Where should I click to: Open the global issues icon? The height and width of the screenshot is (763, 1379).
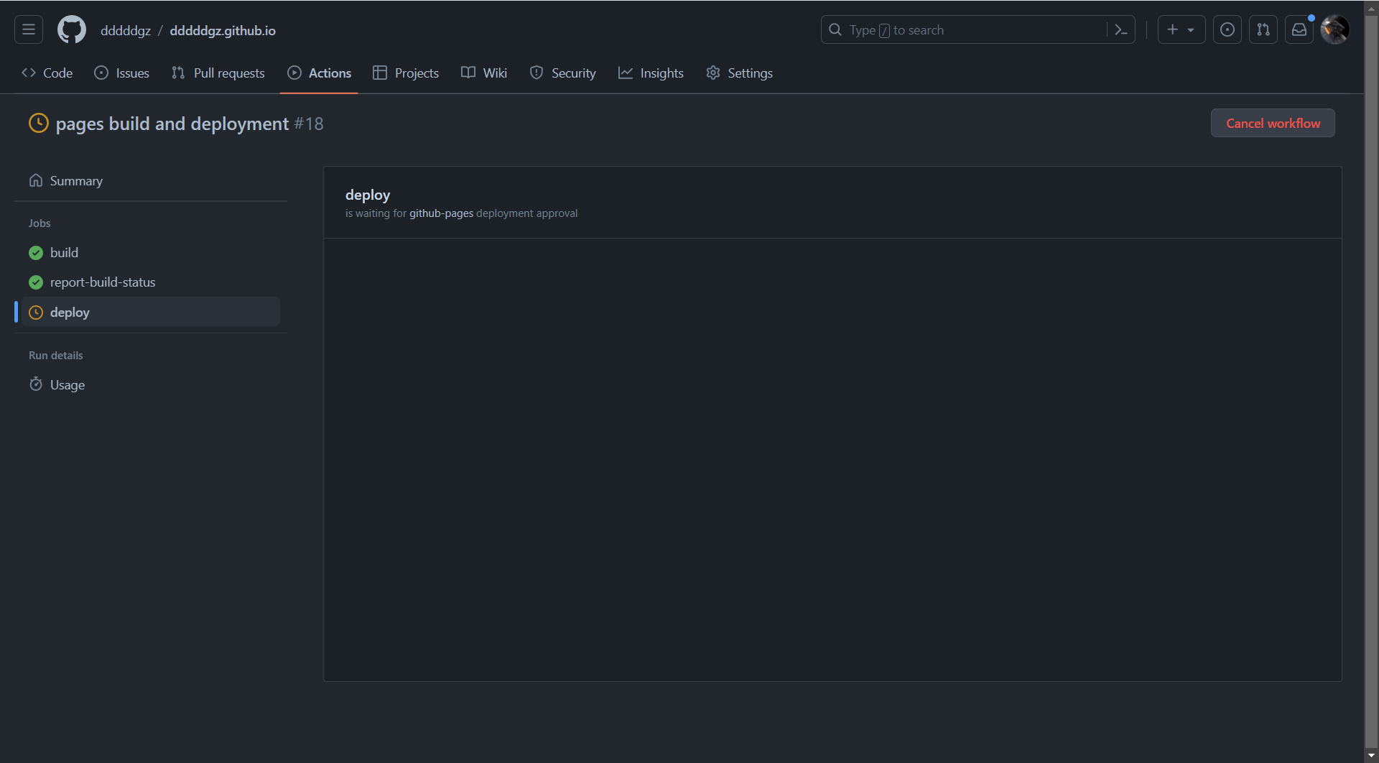pos(1227,29)
